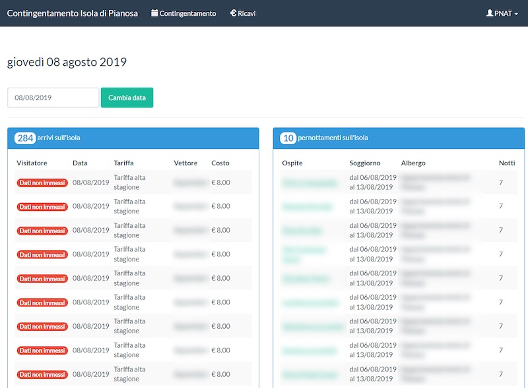
Task: Expand the PNAT dropdown caret
Action: [x=516, y=14]
